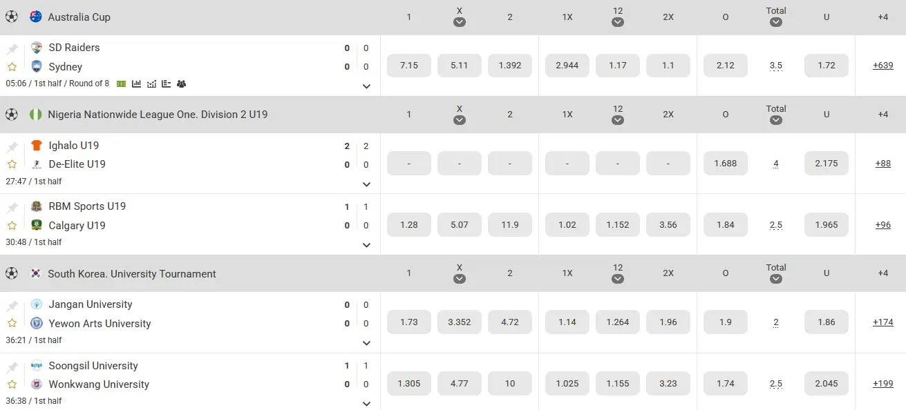
Task: Select odds 7.15 for SD Raiders win
Action: [409, 66]
